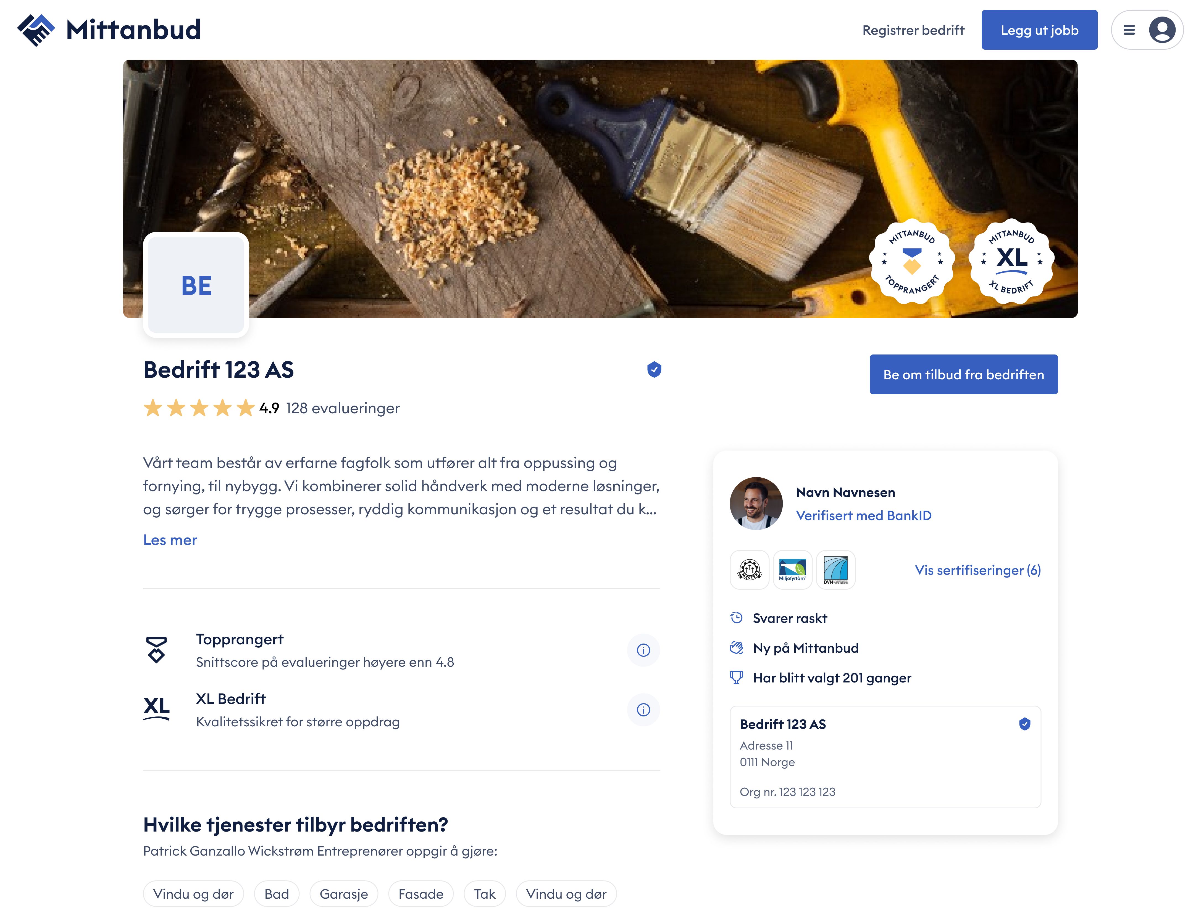1201x921 pixels.
Task: Click Registrer bedrift in top navigation
Action: (x=913, y=30)
